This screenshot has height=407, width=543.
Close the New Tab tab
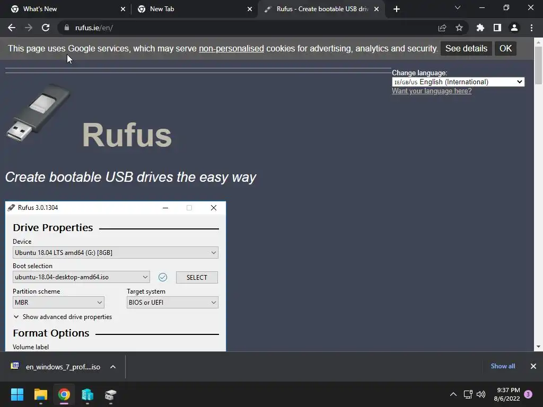pos(250,9)
